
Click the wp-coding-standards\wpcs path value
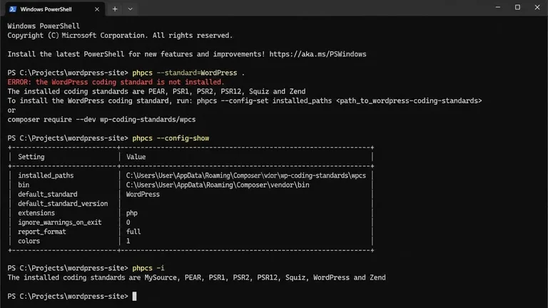click(x=245, y=175)
